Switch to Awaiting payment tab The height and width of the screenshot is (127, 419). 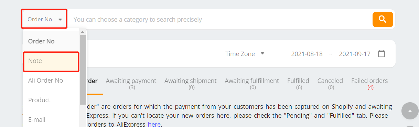tap(131, 84)
